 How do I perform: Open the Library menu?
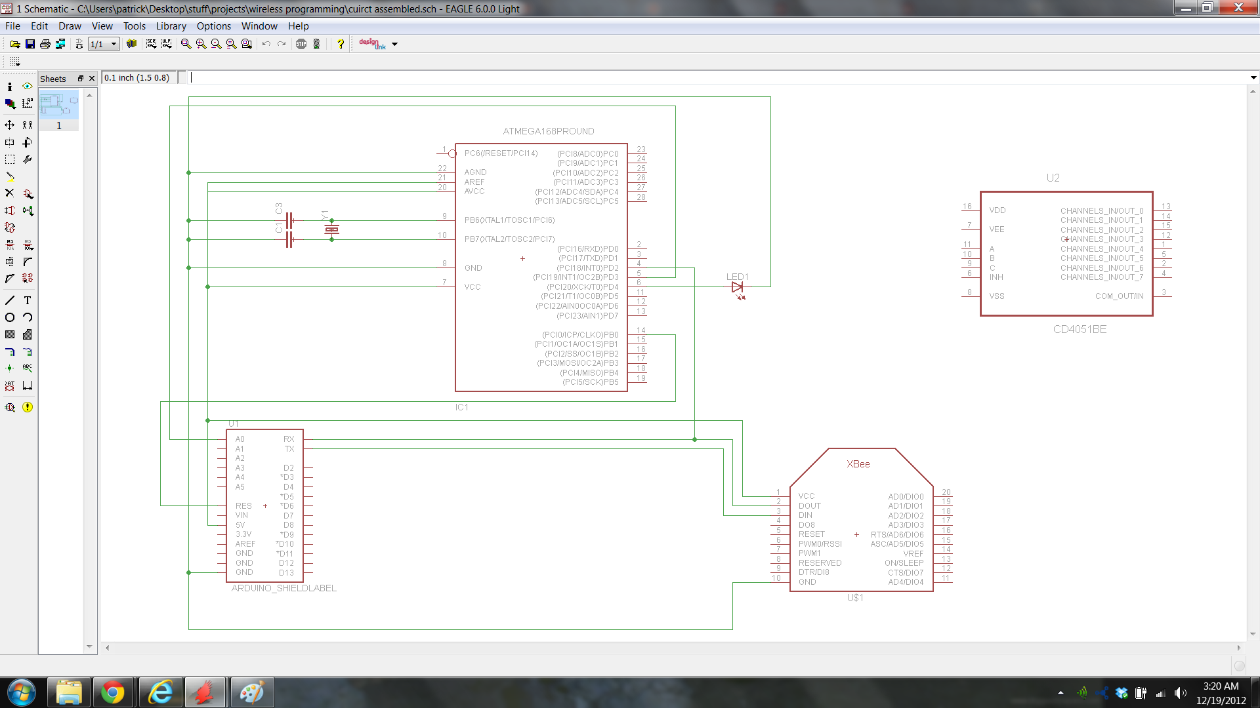171,26
